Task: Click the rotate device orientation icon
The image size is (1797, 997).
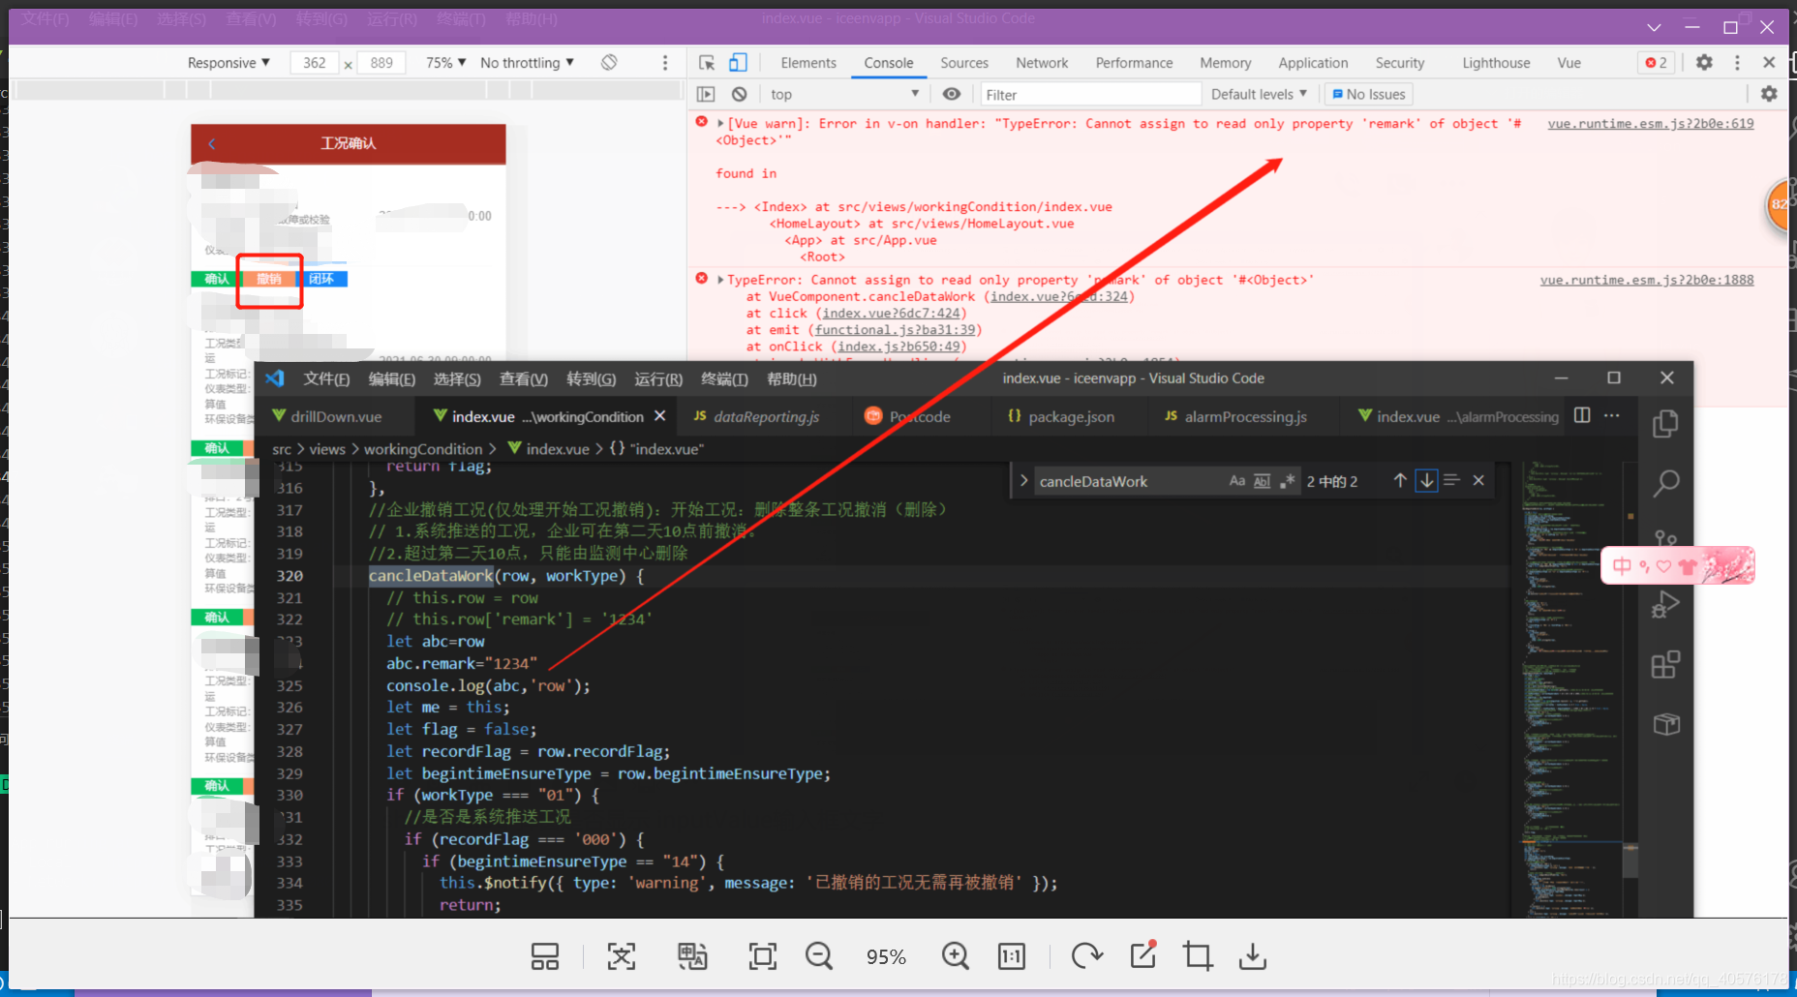Action: pyautogui.click(x=609, y=63)
